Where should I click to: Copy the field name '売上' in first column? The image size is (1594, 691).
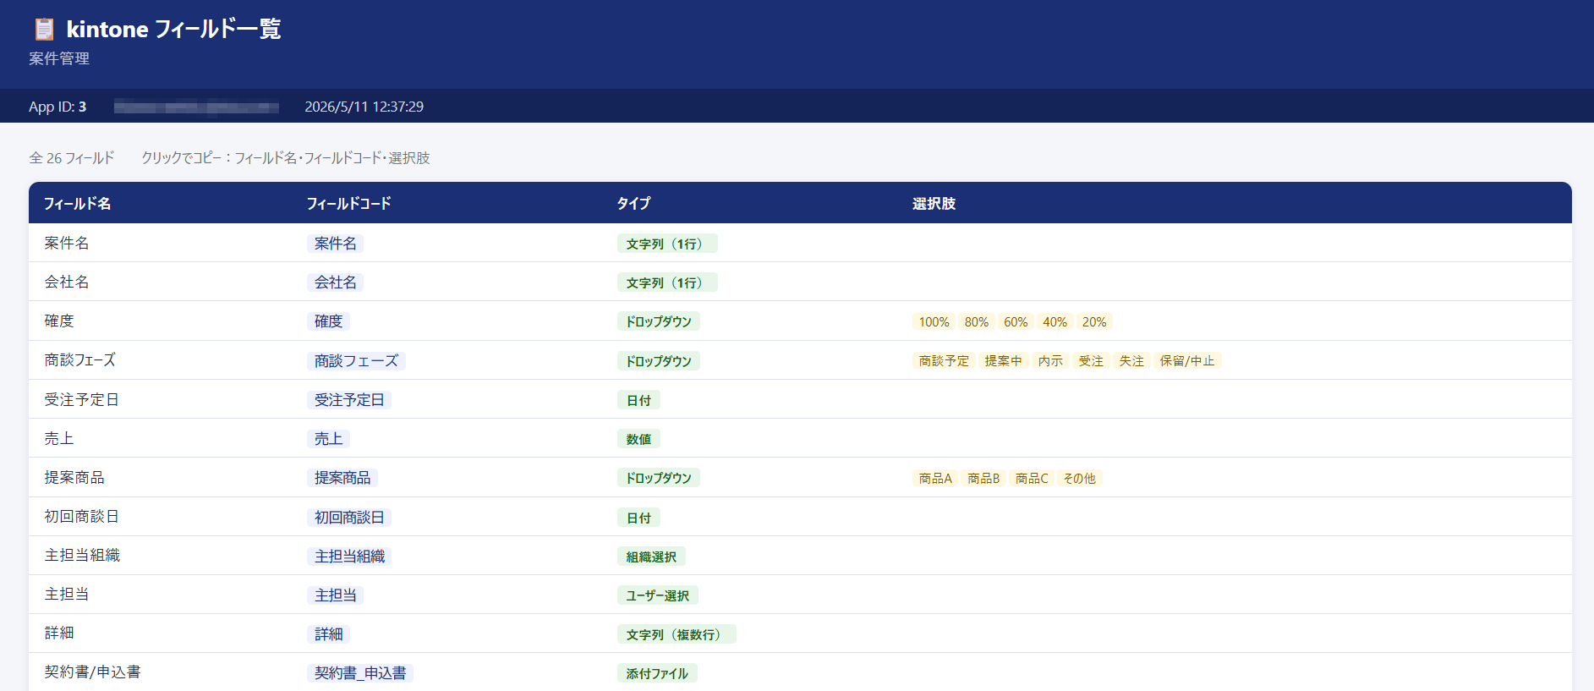point(59,438)
